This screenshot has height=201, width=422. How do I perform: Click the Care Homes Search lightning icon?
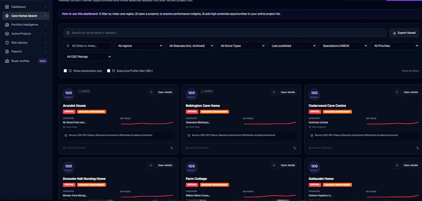coord(7,16)
